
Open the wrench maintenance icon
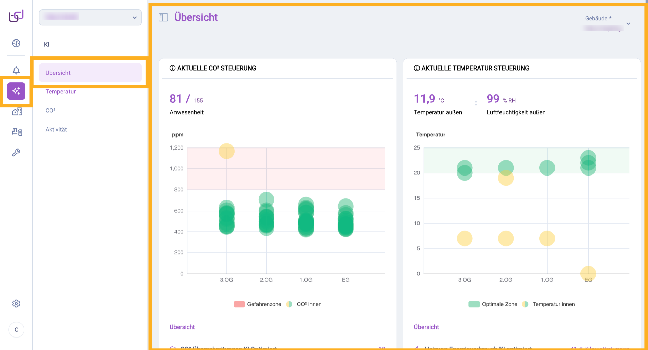[16, 152]
